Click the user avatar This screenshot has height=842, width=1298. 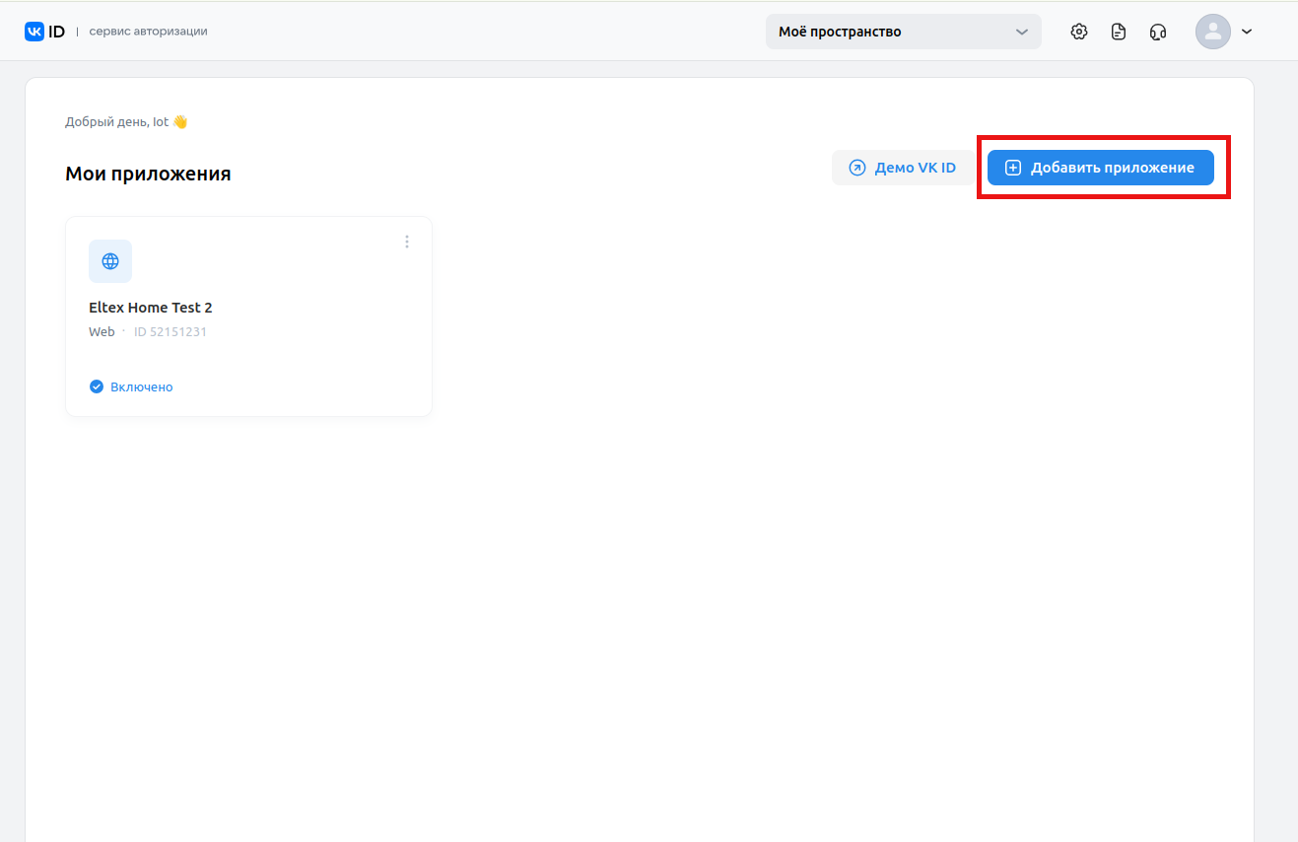point(1213,32)
